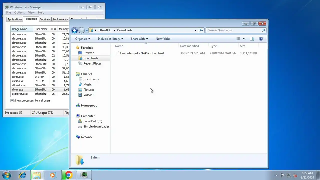The width and height of the screenshot is (320, 180).
Task: Select the dllhost.exe process row
Action: [x=40, y=85]
